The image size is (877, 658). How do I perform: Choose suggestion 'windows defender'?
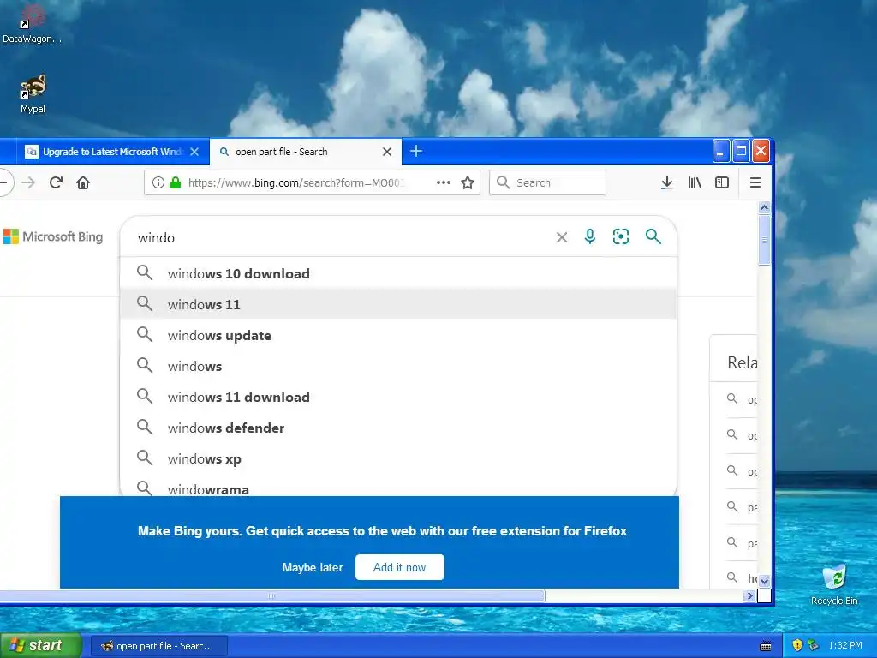(x=398, y=428)
